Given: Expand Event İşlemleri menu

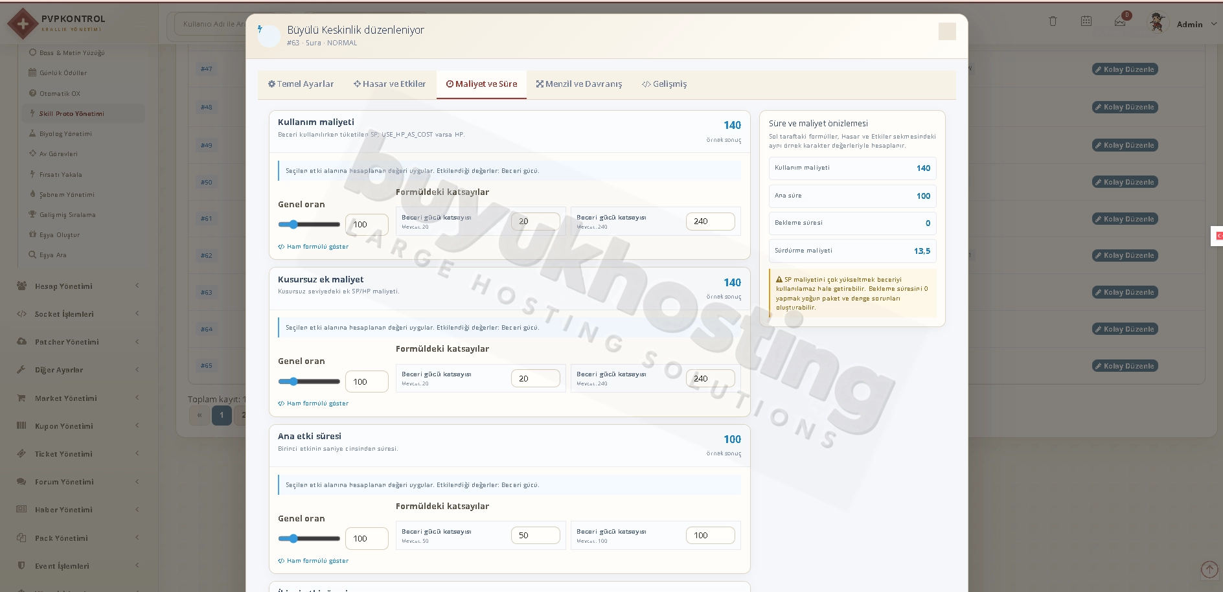Looking at the screenshot, I should pyautogui.click(x=78, y=566).
